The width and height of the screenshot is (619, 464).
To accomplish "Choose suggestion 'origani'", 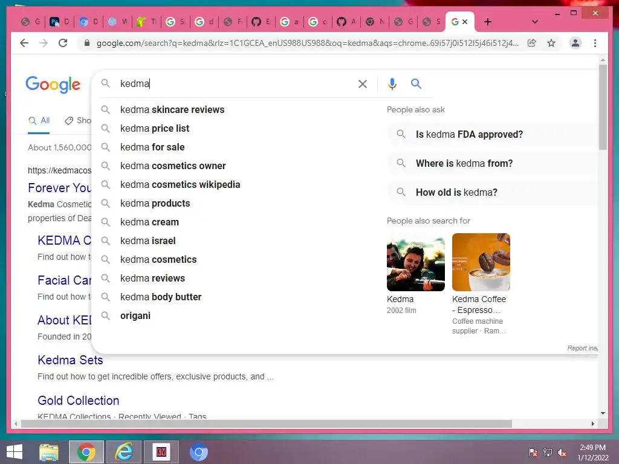I will click(135, 315).
